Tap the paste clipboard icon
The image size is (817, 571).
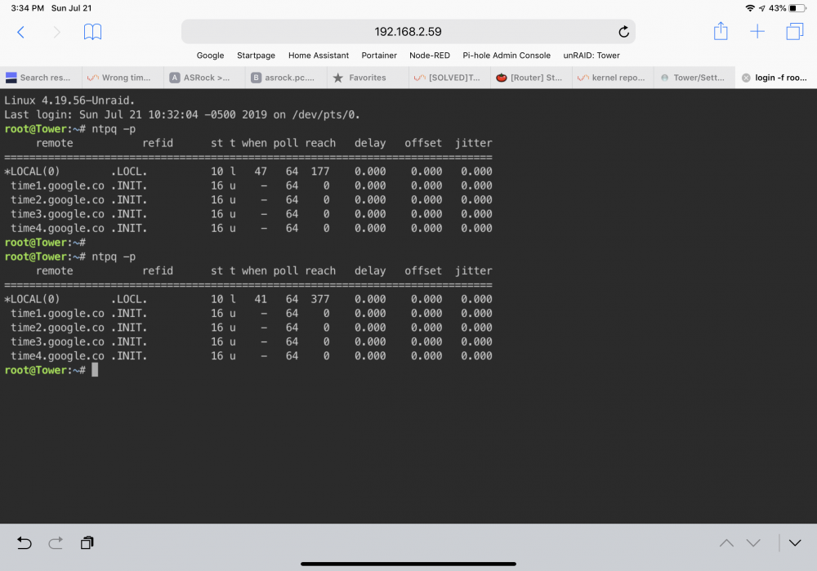pyautogui.click(x=87, y=543)
